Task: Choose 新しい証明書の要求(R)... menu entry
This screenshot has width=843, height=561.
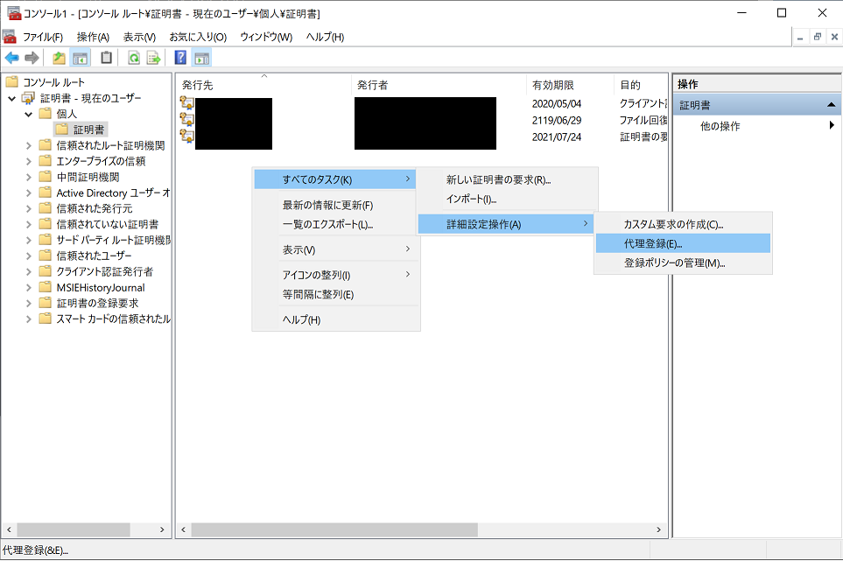Action: coord(498,179)
